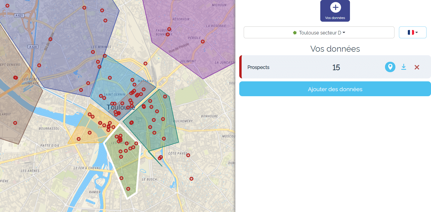Click the prospect marker on Bd de Suisse
Viewport: 431px width, 212px height.
50,39
